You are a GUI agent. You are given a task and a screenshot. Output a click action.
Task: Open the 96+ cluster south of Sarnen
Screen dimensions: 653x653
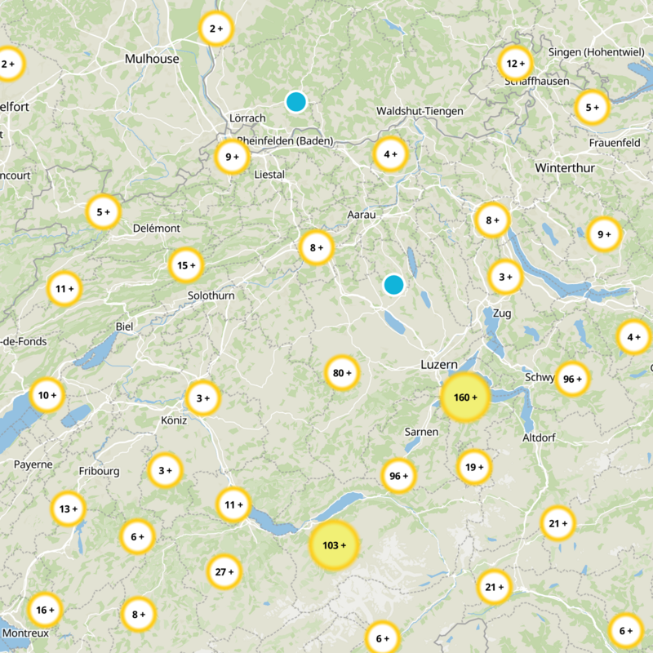coord(399,476)
